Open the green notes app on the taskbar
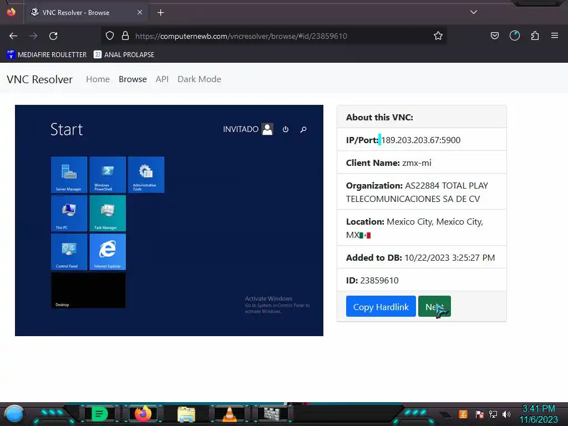The width and height of the screenshot is (568, 426). 100,414
